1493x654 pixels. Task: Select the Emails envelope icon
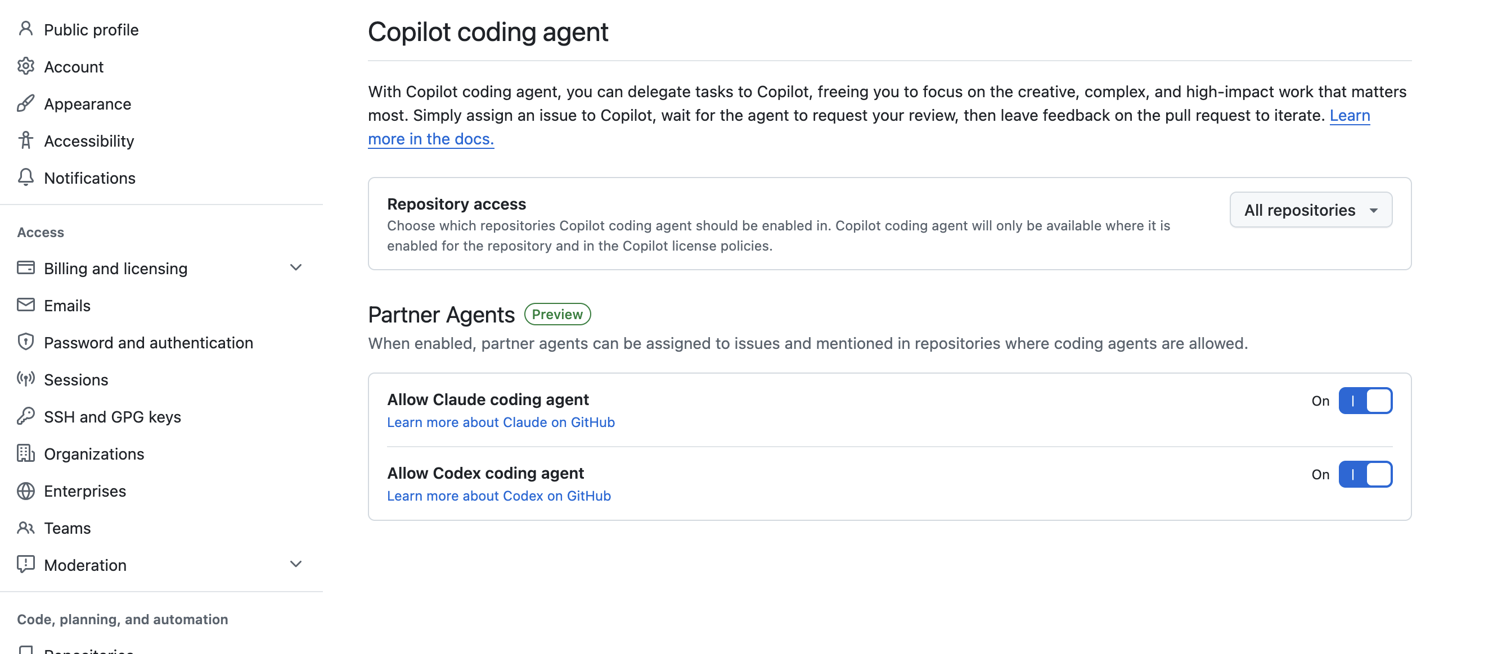[x=25, y=305]
